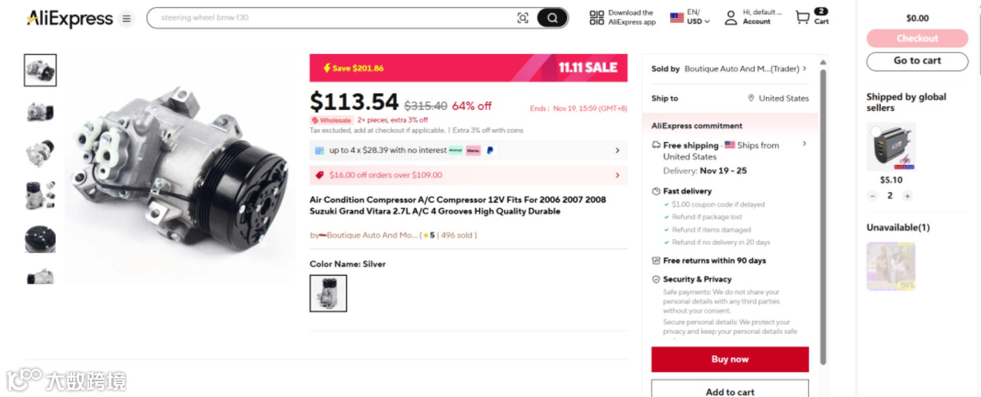Click the black search magnifier button
The image size is (981, 397).
click(552, 18)
